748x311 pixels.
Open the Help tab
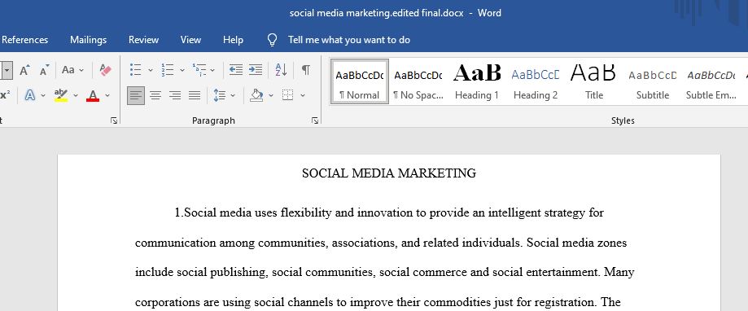(x=233, y=40)
